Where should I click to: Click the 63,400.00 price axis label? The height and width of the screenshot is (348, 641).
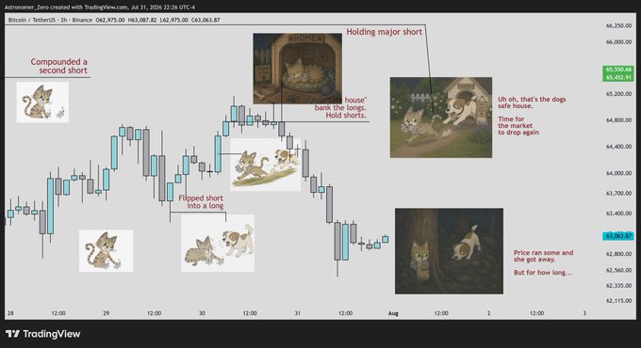618,213
